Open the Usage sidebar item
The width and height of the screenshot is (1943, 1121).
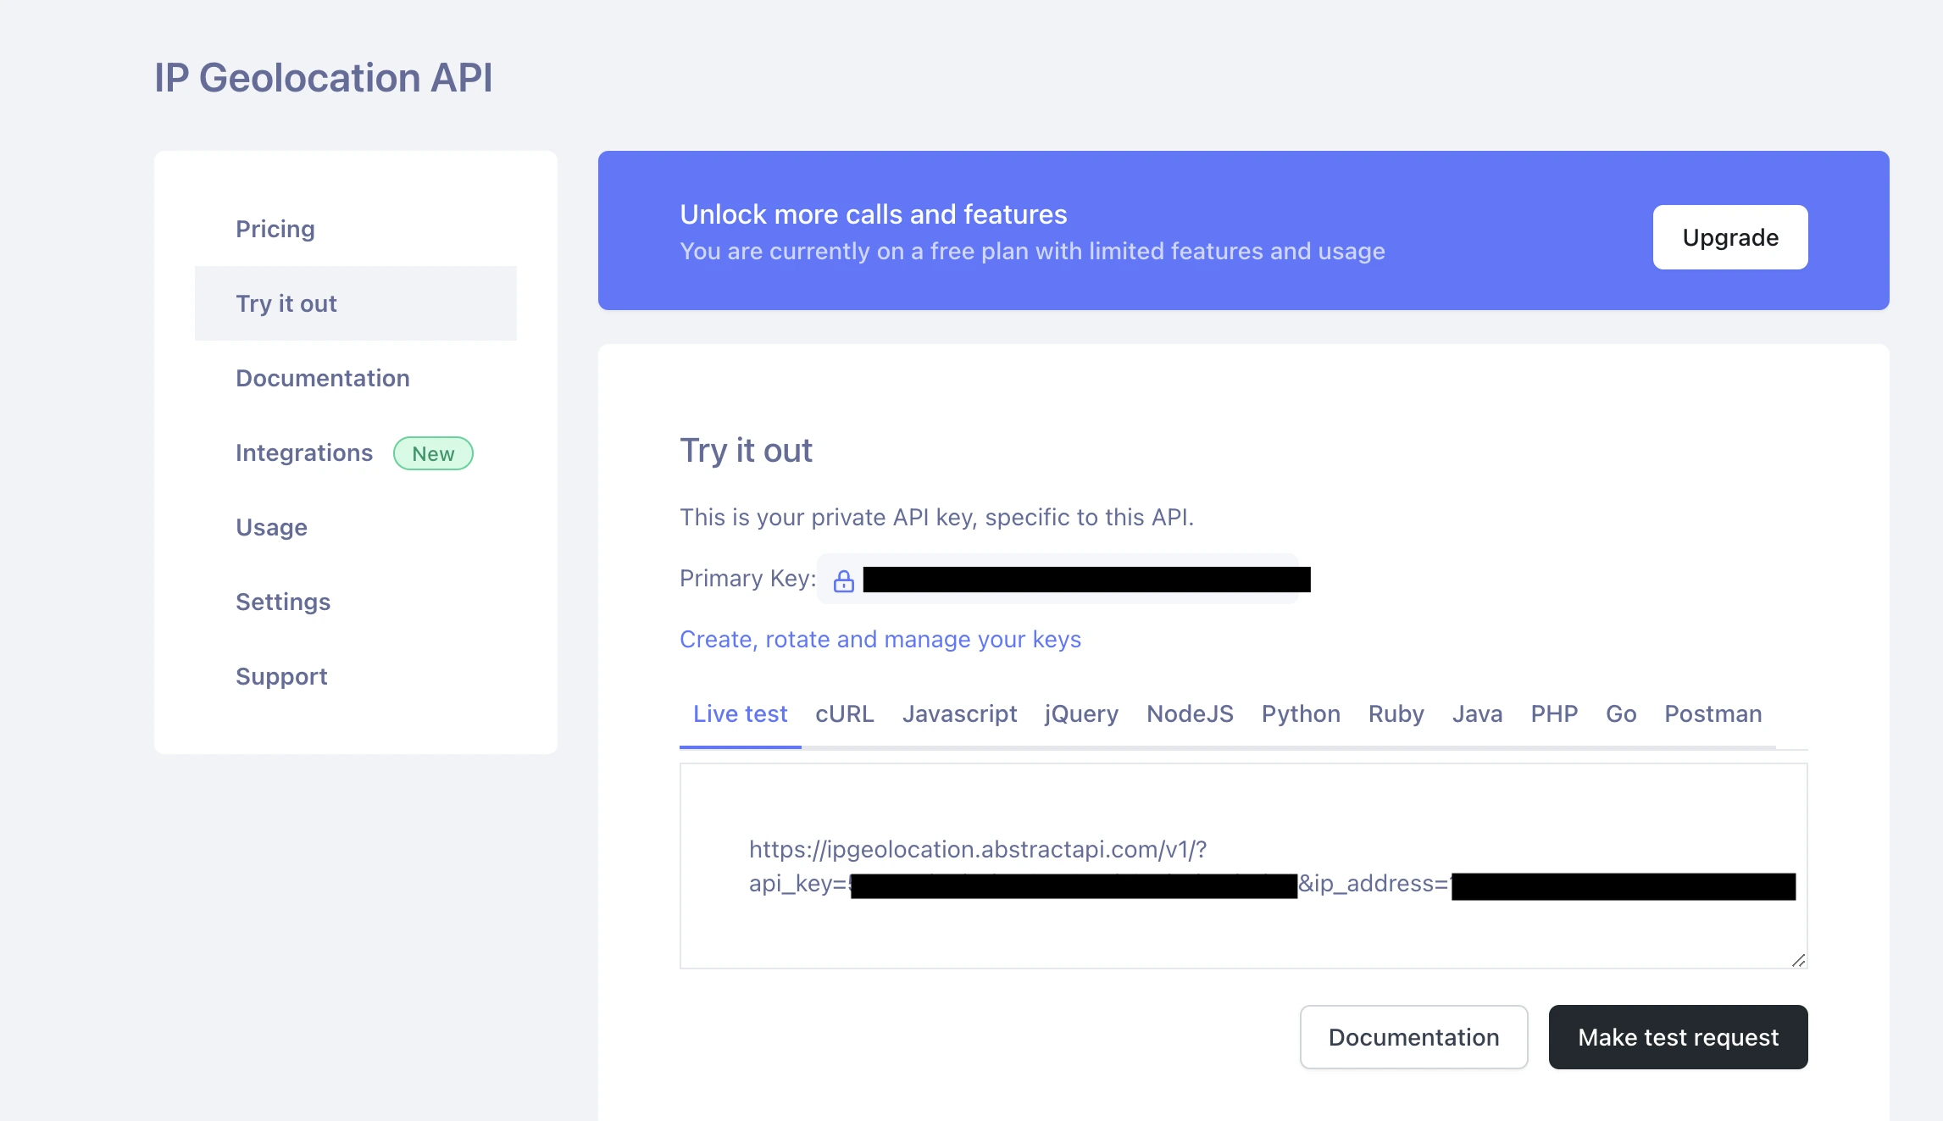355,527
